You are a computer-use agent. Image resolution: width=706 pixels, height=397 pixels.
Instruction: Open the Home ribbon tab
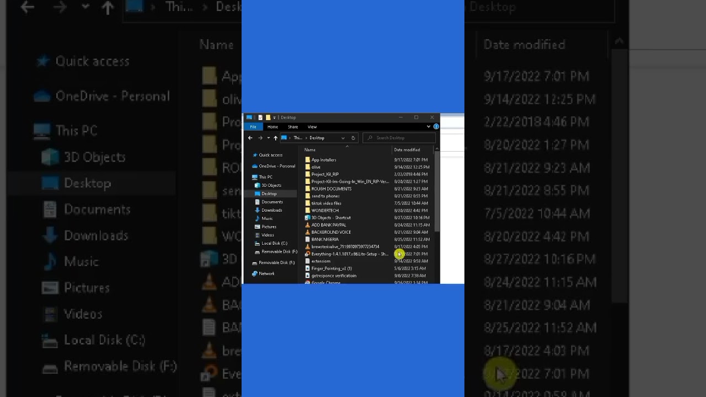tap(272, 127)
